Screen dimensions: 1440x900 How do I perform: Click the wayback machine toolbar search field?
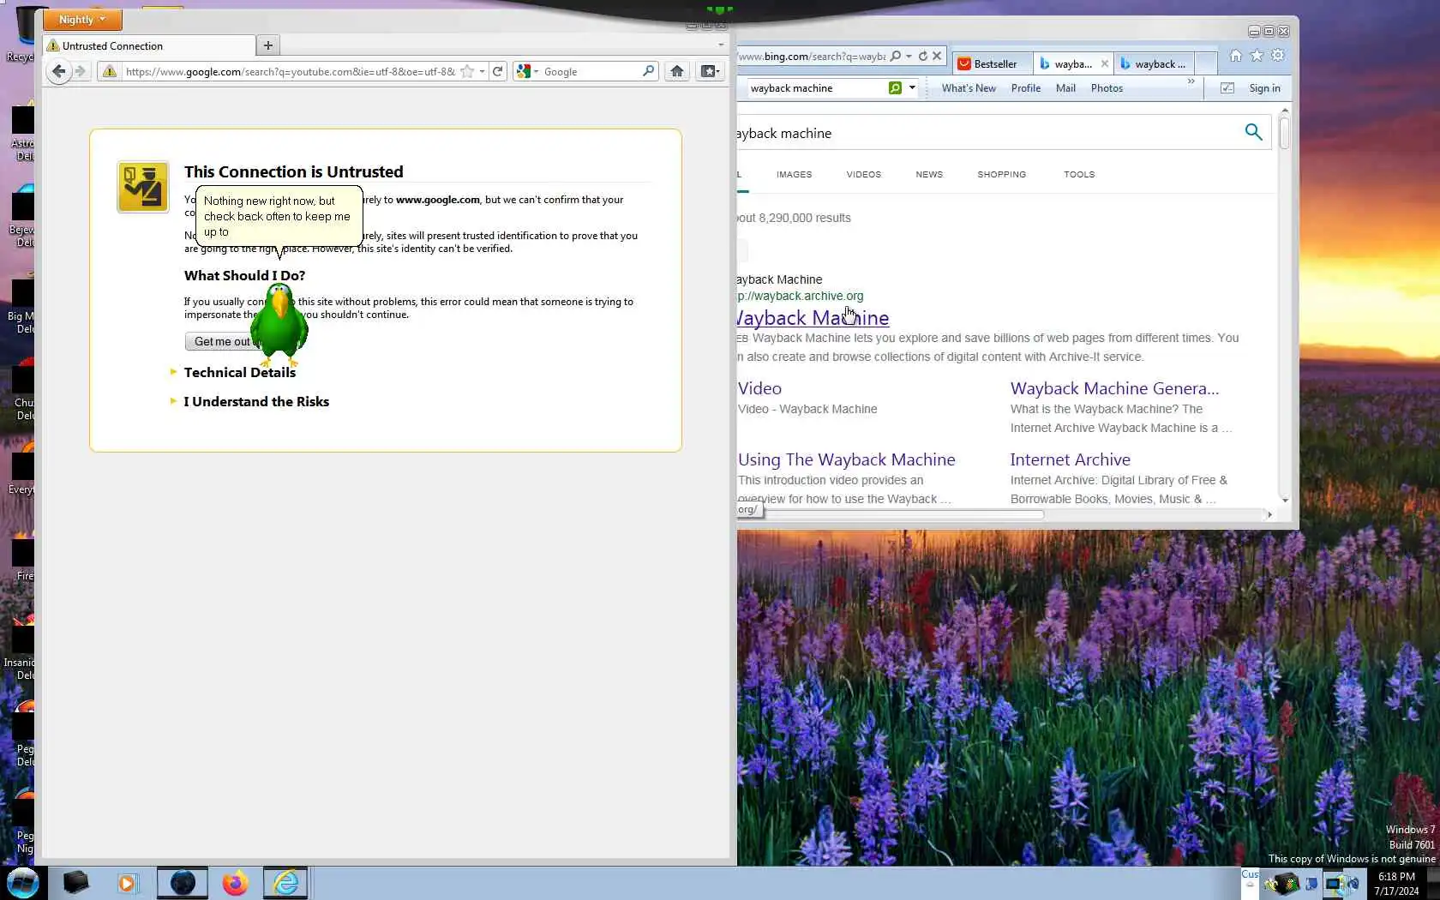pyautogui.click(x=817, y=87)
